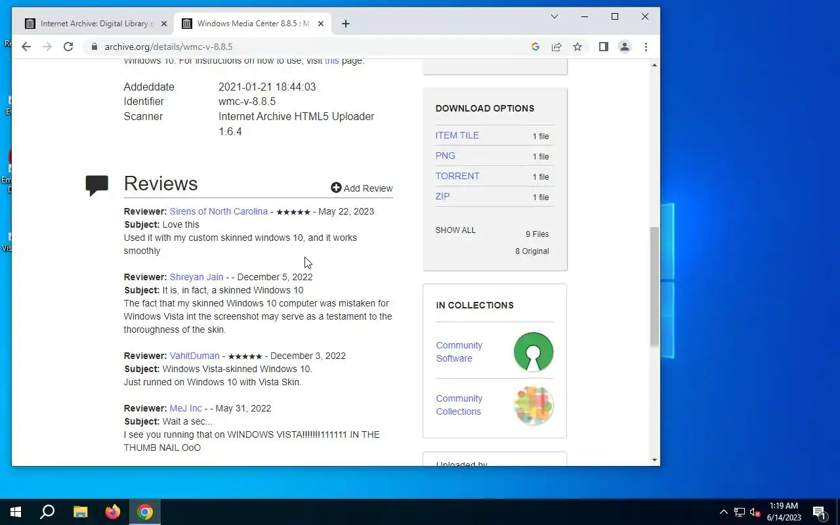Close the Internet Archive Digital Library tab
This screenshot has height=525, width=840.
pyautogui.click(x=164, y=24)
